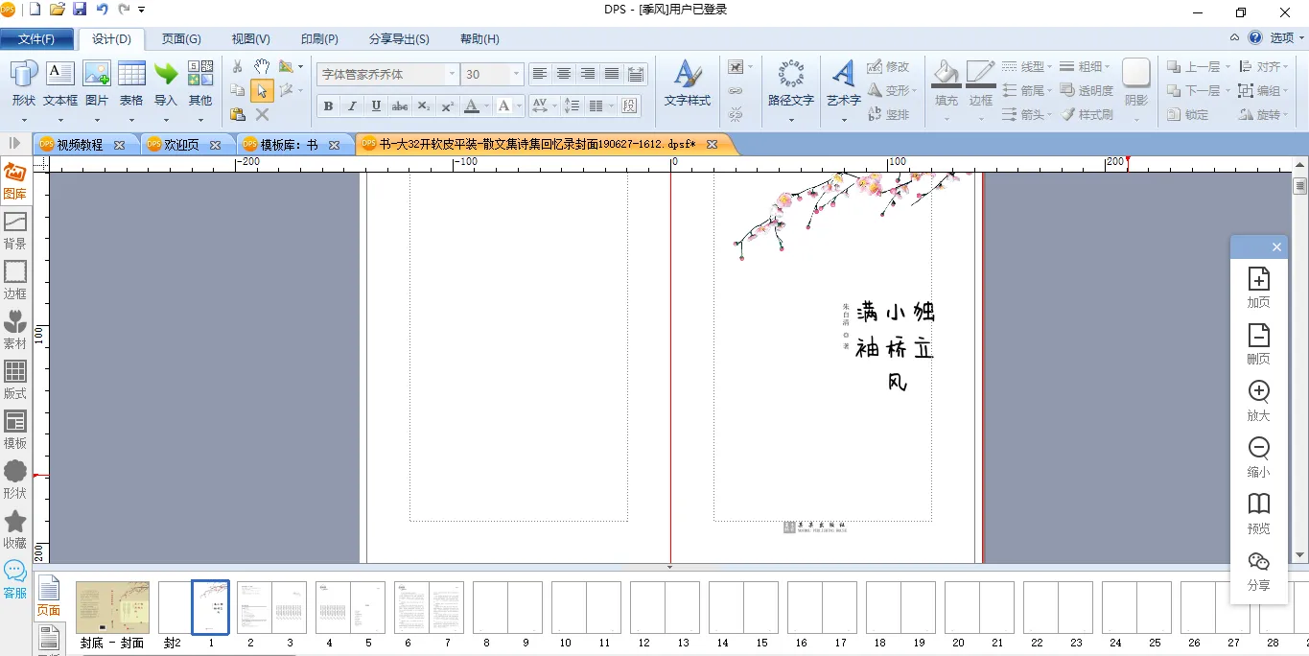This screenshot has height=656, width=1309.
Task: Select the 封底 - 封面 cover thumbnail
Action: (x=112, y=607)
